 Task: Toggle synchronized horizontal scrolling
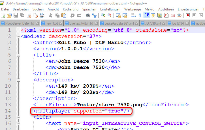tap(125, 15)
